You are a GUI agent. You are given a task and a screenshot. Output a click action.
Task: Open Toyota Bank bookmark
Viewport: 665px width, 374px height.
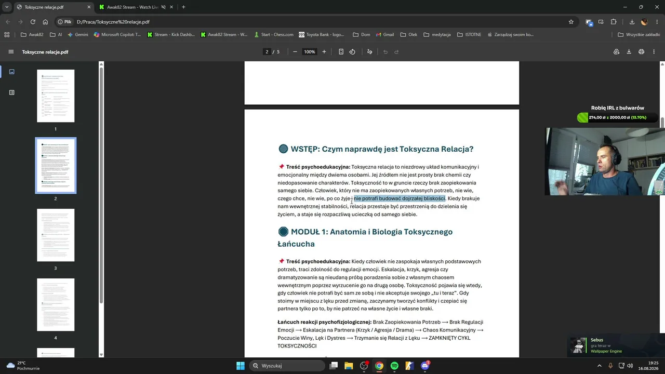(322, 35)
